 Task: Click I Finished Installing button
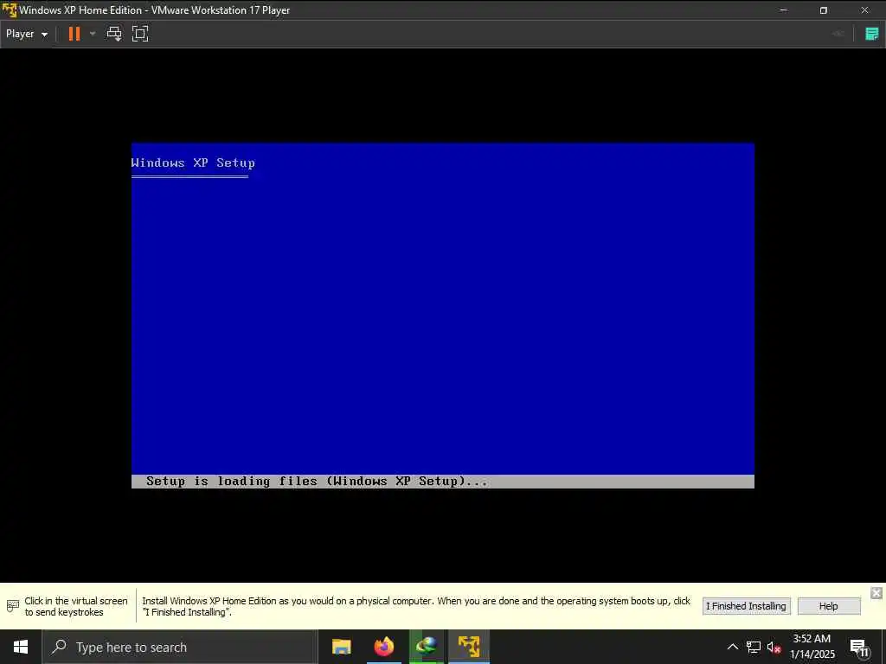point(746,606)
